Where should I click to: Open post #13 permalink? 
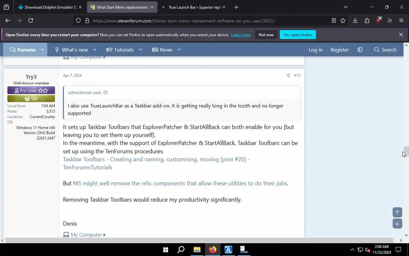pos(297,76)
